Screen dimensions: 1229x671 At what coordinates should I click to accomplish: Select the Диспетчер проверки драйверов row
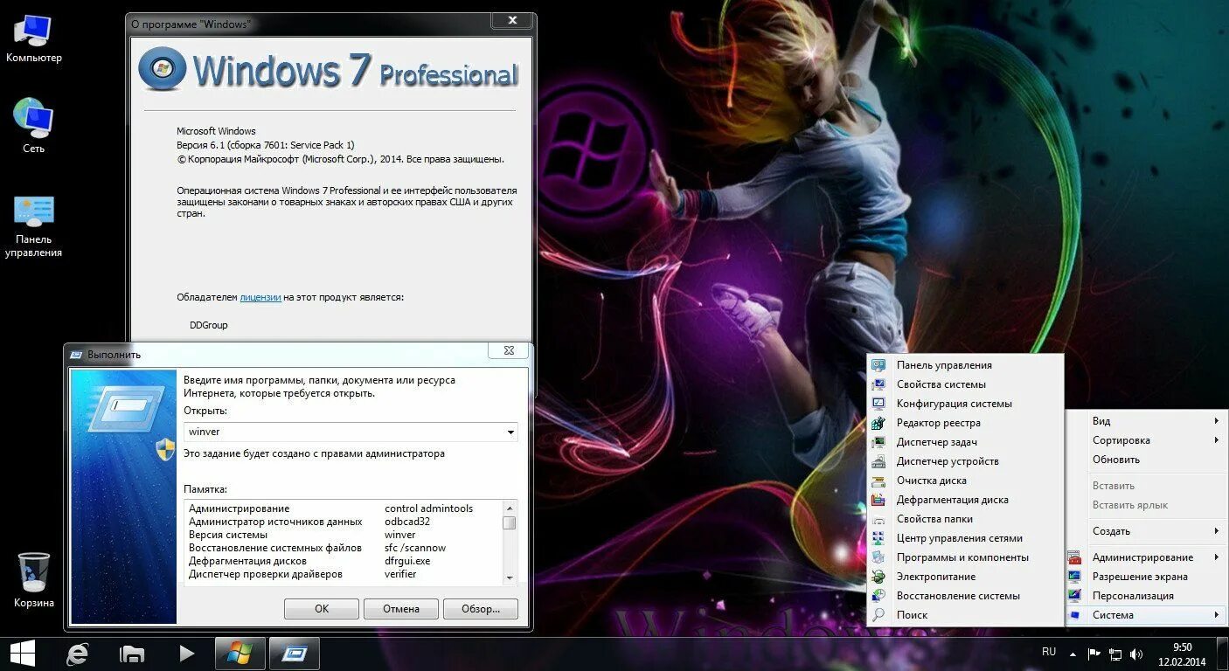343,574
